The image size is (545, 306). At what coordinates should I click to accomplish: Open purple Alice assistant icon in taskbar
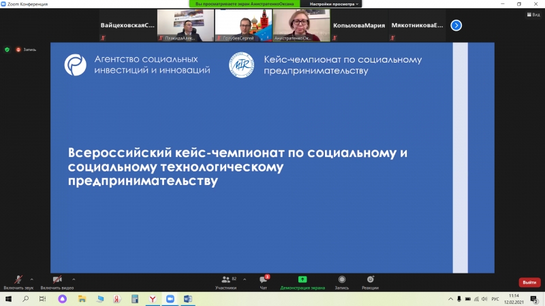click(62, 299)
